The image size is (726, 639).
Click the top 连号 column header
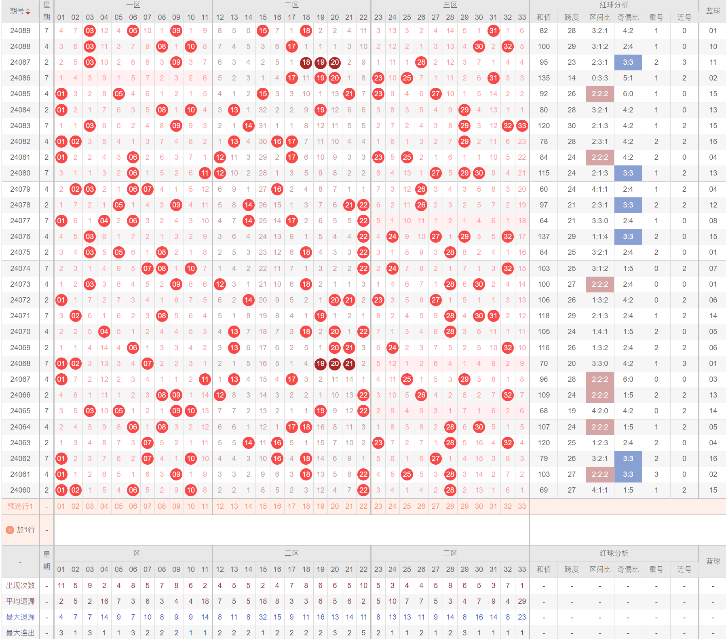[684, 17]
